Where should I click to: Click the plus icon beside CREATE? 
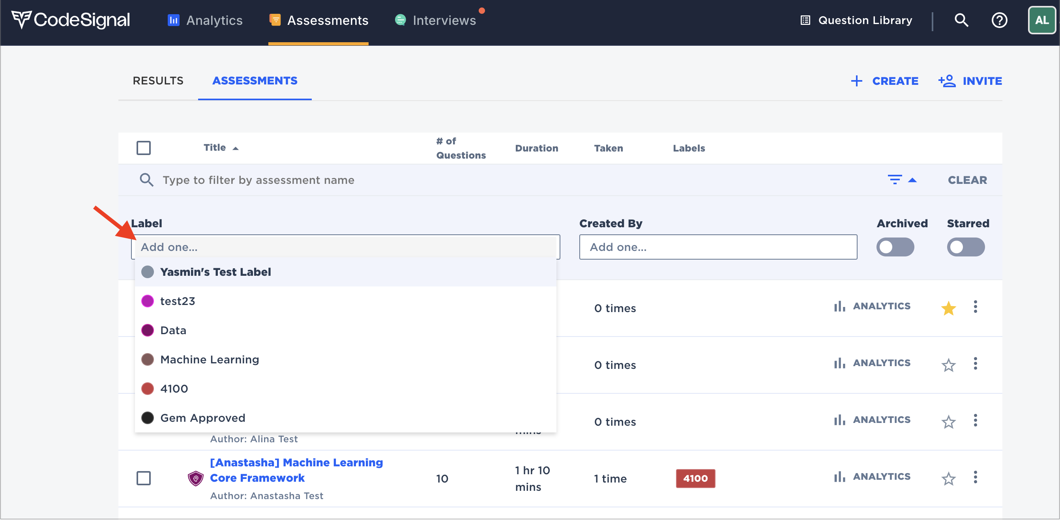(x=856, y=80)
